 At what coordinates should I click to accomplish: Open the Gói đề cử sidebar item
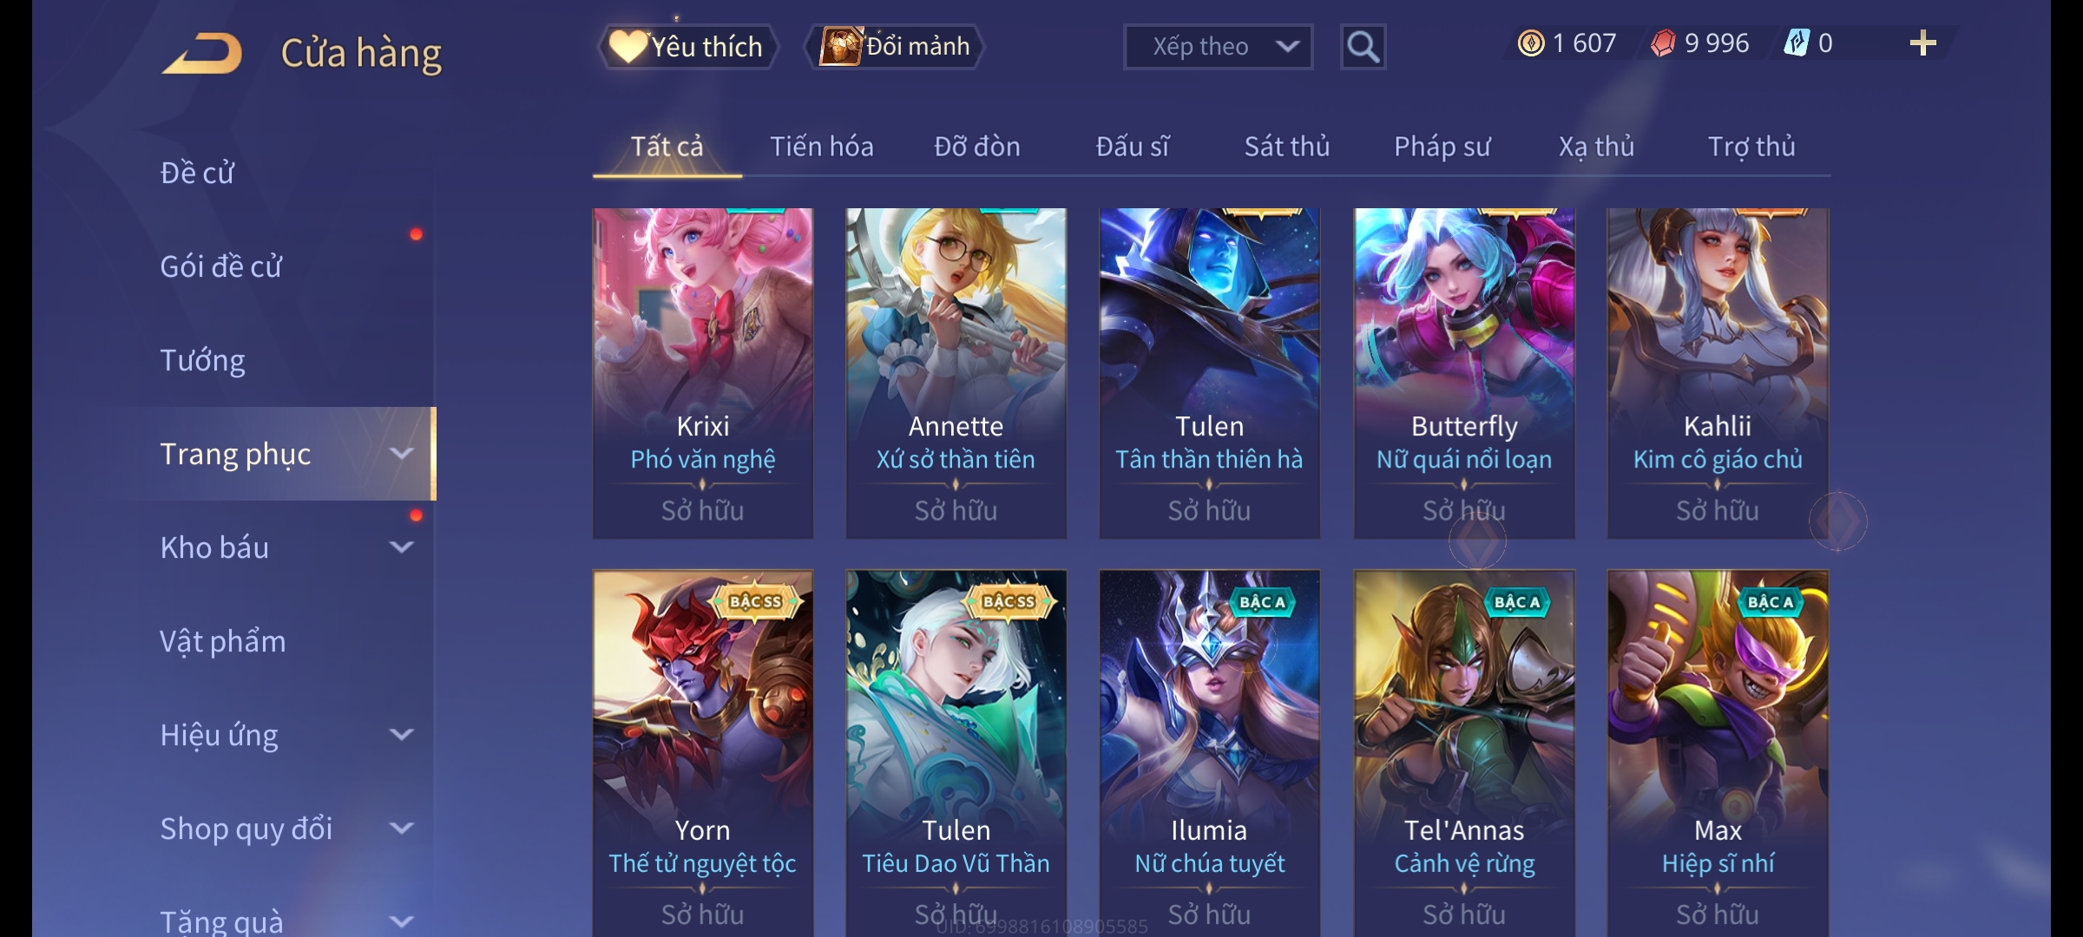(220, 266)
